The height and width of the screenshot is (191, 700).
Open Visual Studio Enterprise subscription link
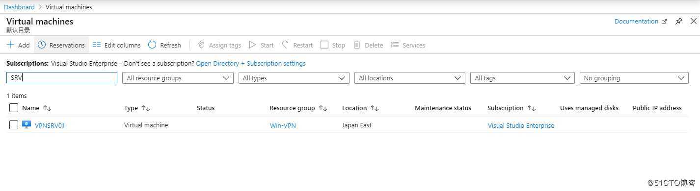pos(521,125)
